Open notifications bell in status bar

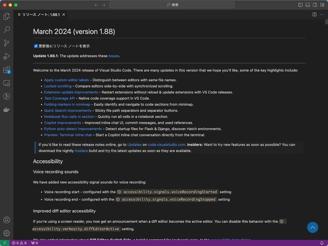pyautogui.click(x=322, y=243)
